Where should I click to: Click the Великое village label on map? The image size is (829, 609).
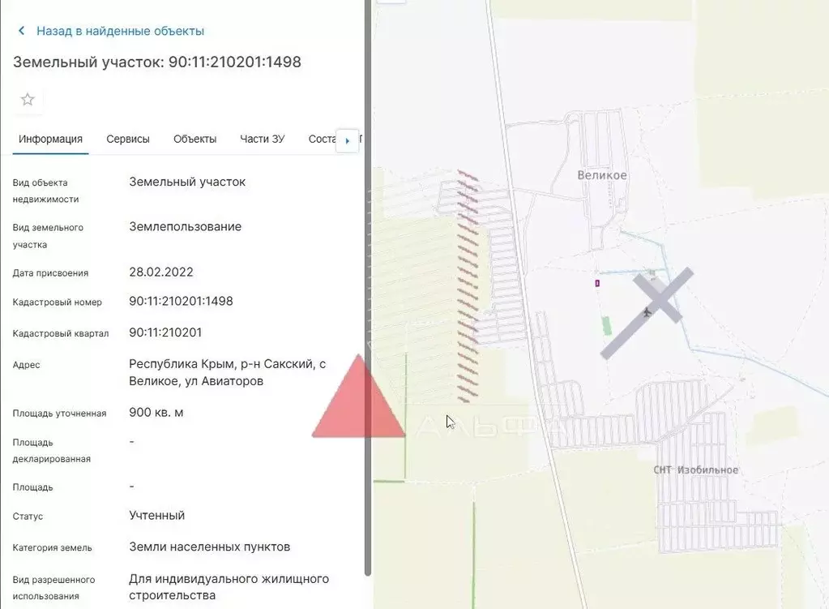602,174
